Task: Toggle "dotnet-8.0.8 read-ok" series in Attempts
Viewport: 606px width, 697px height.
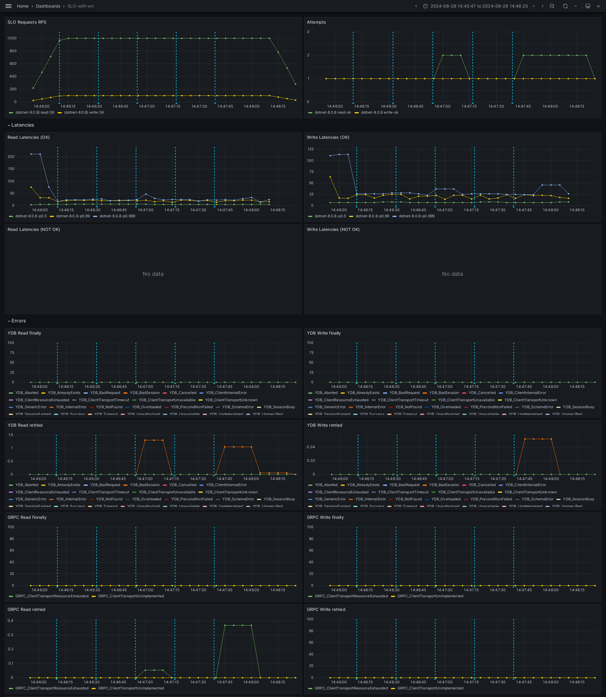Action: pyautogui.click(x=333, y=113)
